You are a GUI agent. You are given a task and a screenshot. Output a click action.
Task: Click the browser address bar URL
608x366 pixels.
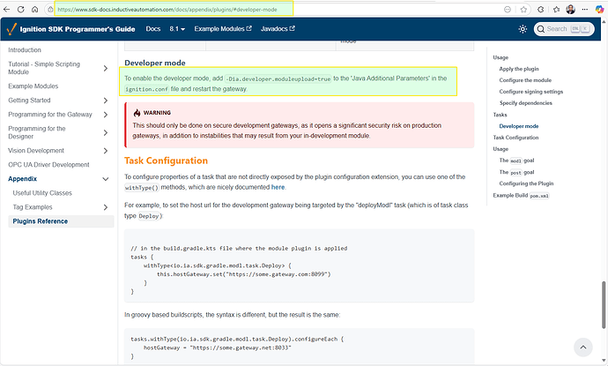(x=167, y=10)
